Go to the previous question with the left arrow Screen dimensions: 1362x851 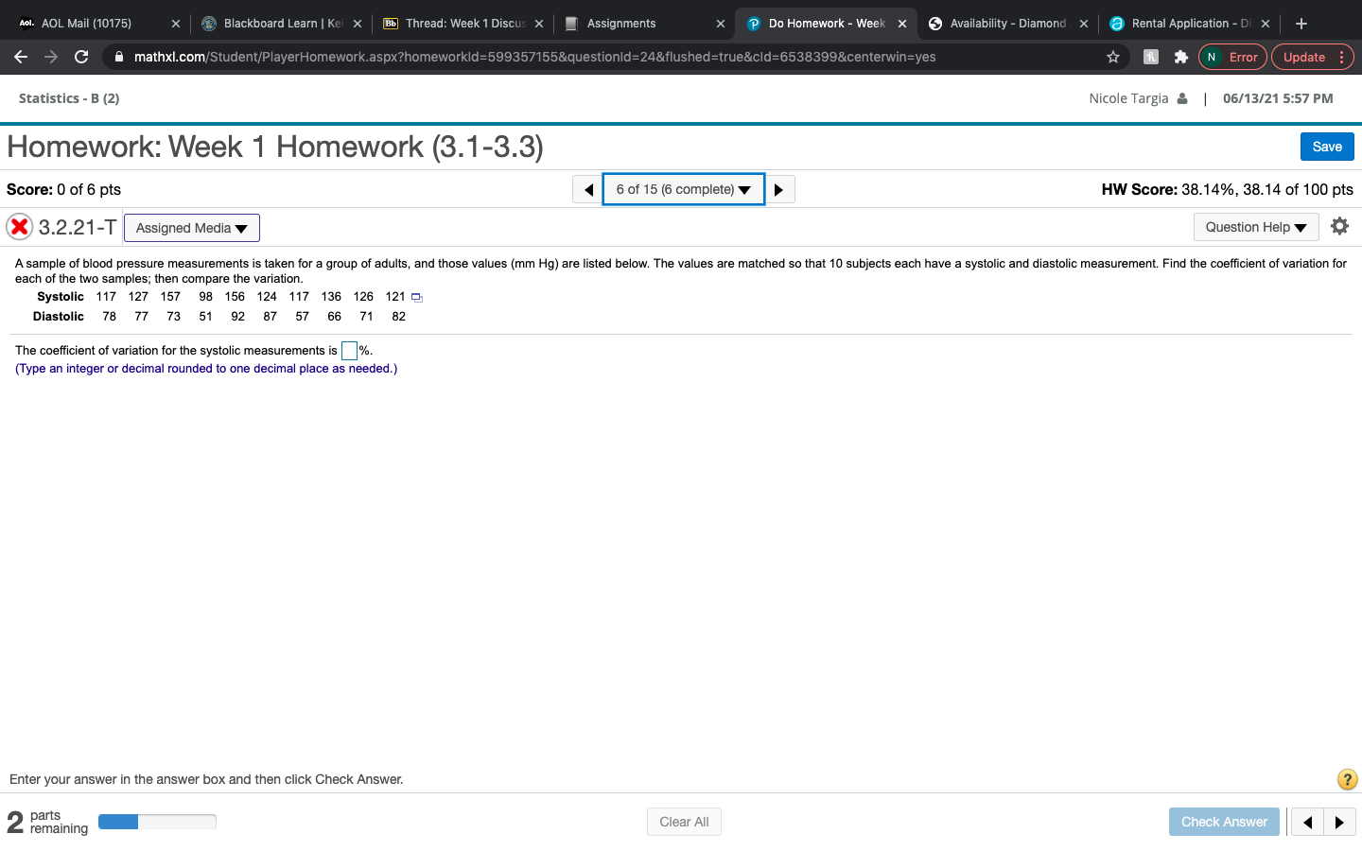[x=587, y=188]
